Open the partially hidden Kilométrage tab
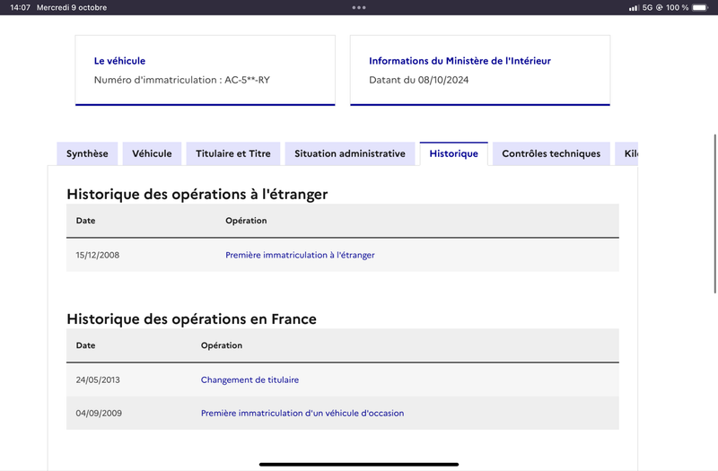 [626, 153]
